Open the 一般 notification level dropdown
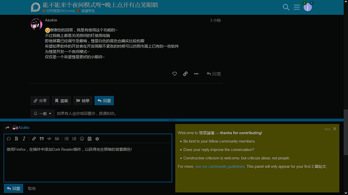 42,113
